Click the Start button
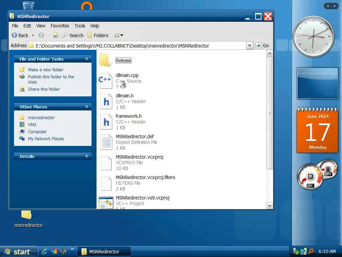Screen dimensions: 342x257 tap(19, 252)
